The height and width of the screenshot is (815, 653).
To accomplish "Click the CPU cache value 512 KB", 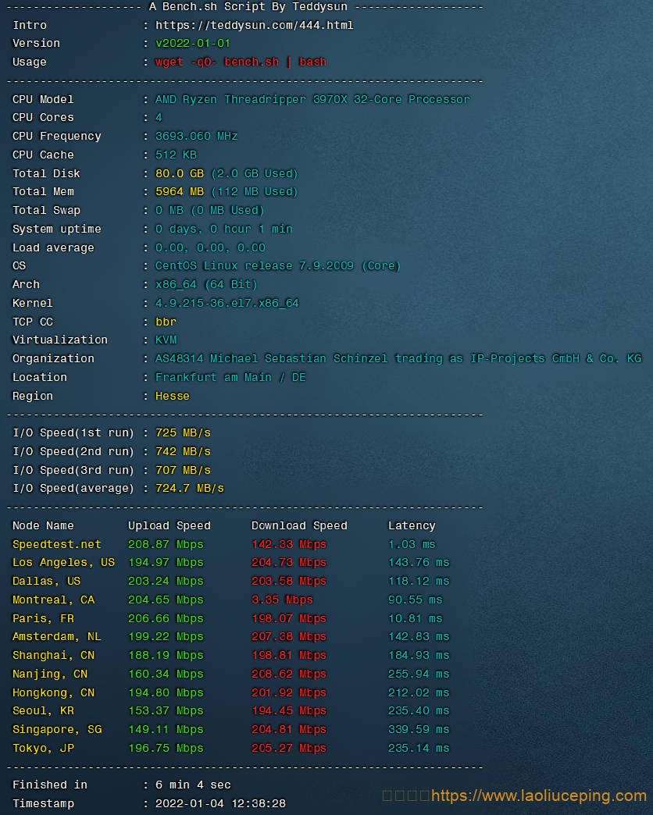I will (176, 155).
